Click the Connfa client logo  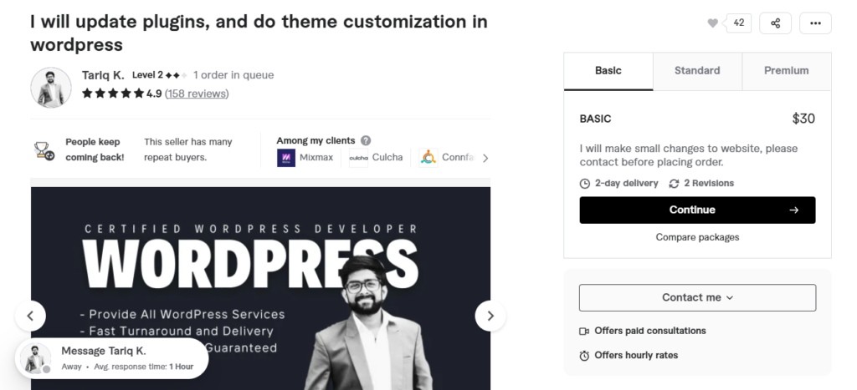click(428, 158)
